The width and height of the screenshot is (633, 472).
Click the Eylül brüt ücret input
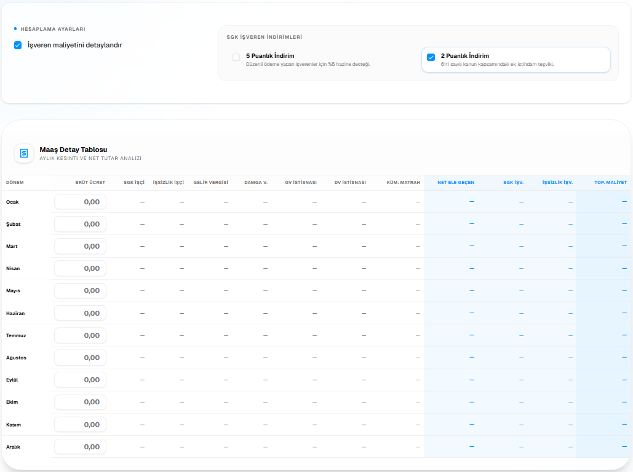click(x=81, y=380)
